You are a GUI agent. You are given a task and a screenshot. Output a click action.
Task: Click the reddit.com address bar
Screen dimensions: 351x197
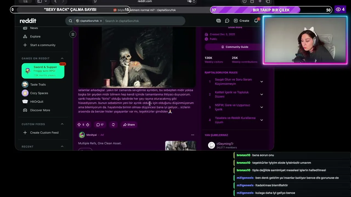tap(145, 1)
